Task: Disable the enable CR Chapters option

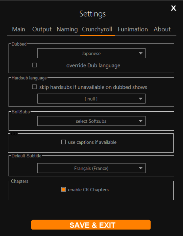Action: click(64, 189)
